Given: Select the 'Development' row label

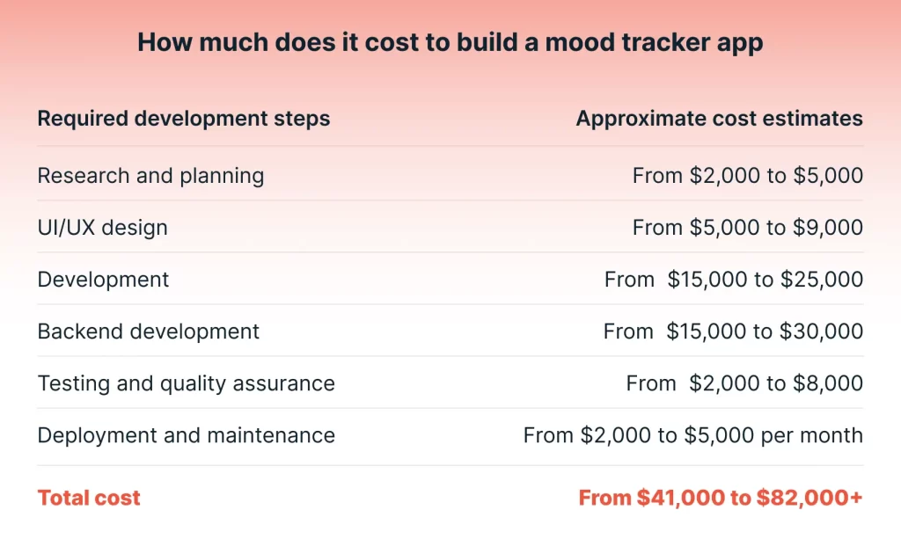Looking at the screenshot, I should [103, 280].
